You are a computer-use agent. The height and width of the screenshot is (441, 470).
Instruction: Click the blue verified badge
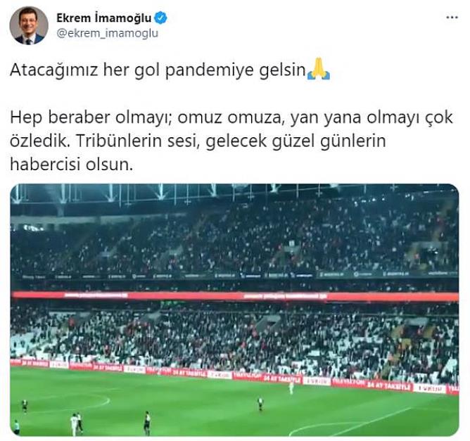160,18
